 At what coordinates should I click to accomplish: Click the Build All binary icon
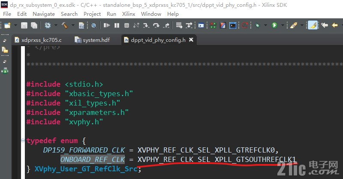pyautogui.click(x=81, y=26)
